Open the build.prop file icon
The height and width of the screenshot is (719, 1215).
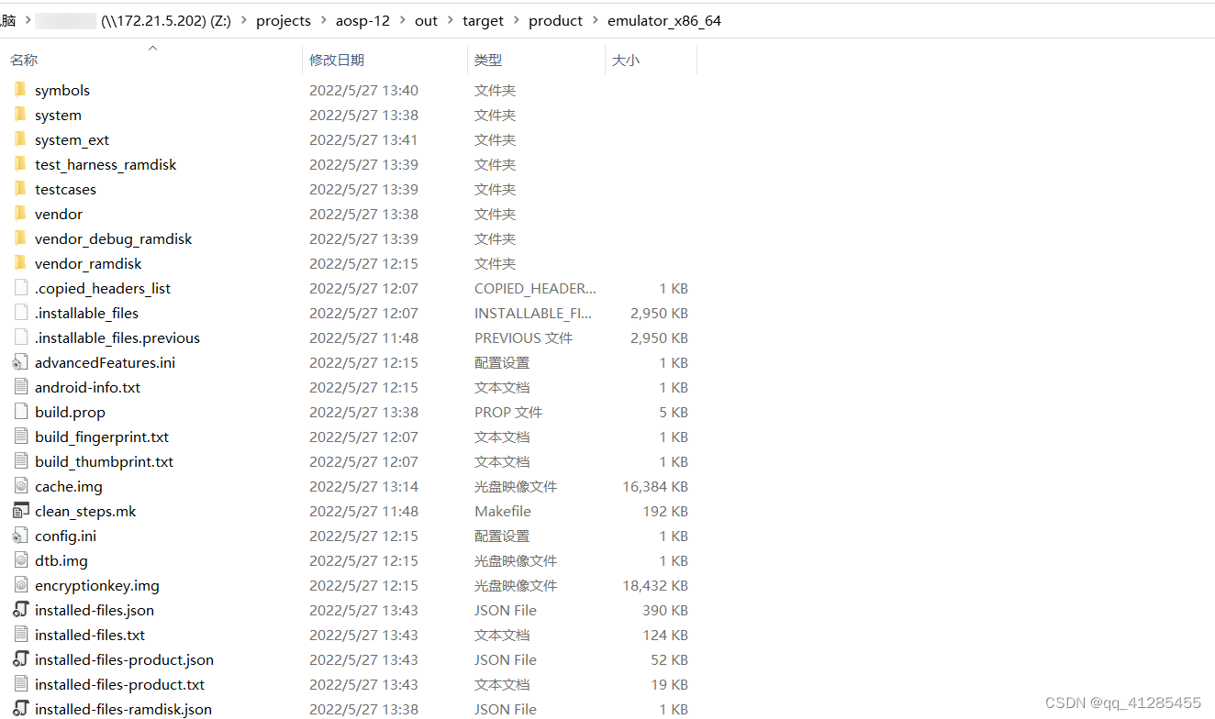[x=20, y=412]
